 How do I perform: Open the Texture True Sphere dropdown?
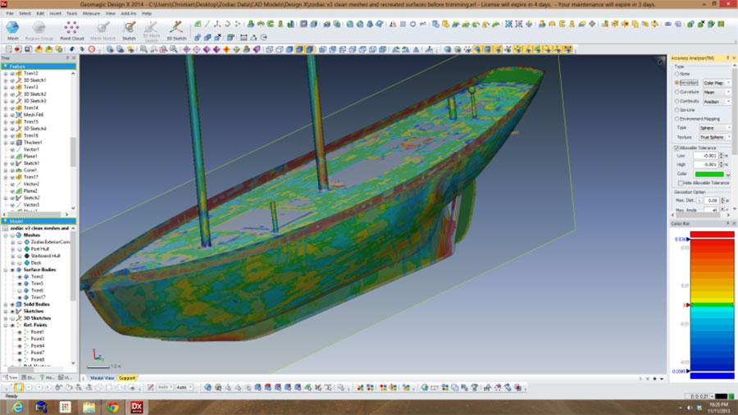(x=714, y=137)
